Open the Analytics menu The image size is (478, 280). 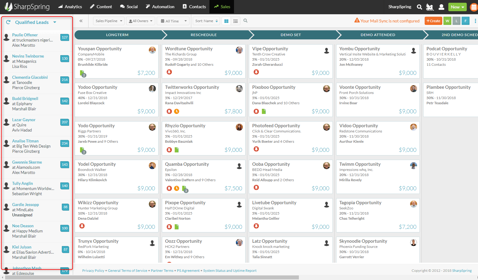70,7
